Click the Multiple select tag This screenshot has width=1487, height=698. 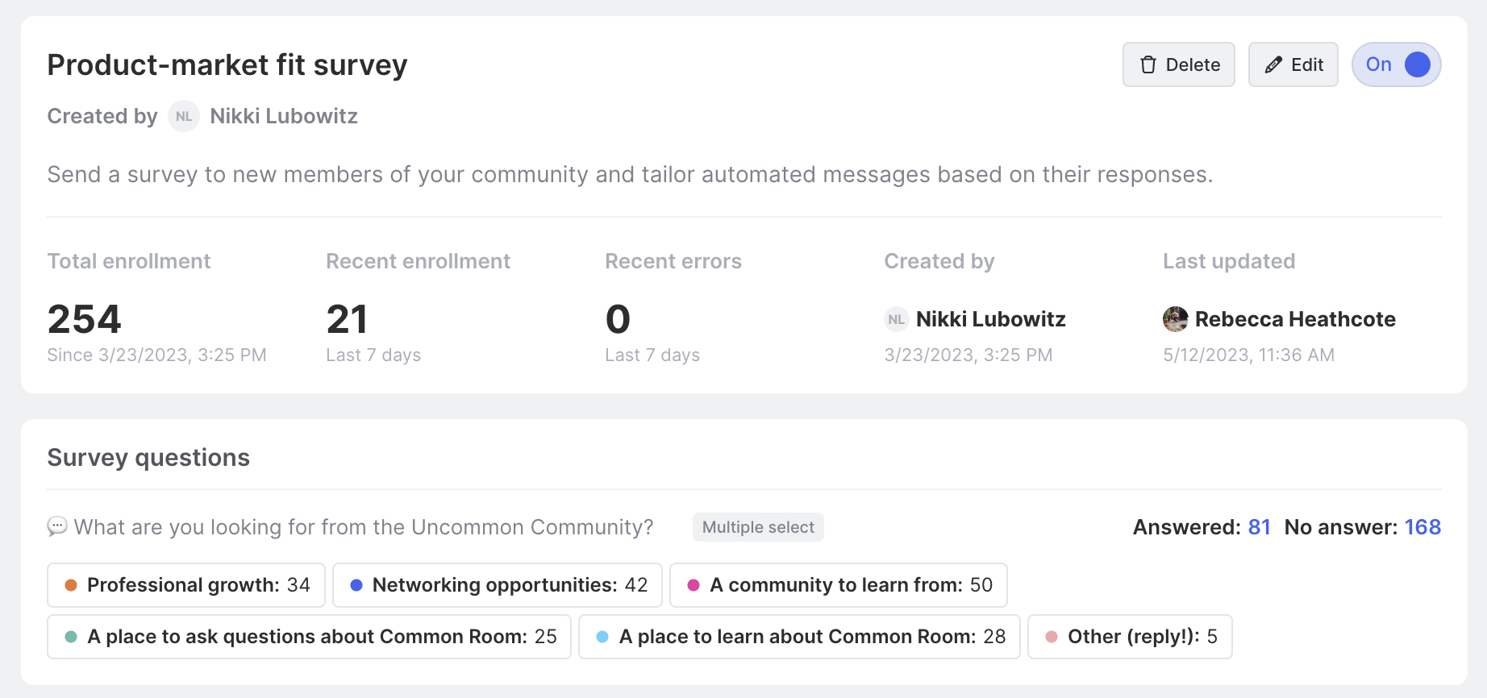coord(758,527)
